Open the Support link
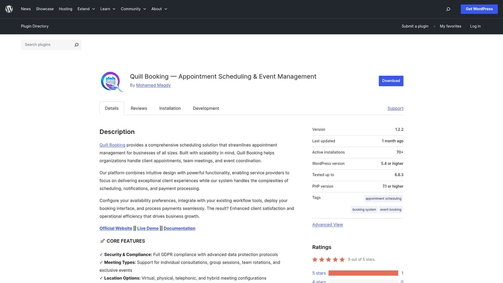The width and height of the screenshot is (503, 283). coord(395,108)
